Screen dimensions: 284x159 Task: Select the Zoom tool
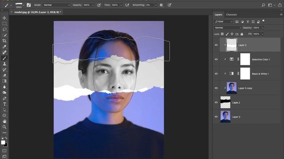(x=4, y=127)
